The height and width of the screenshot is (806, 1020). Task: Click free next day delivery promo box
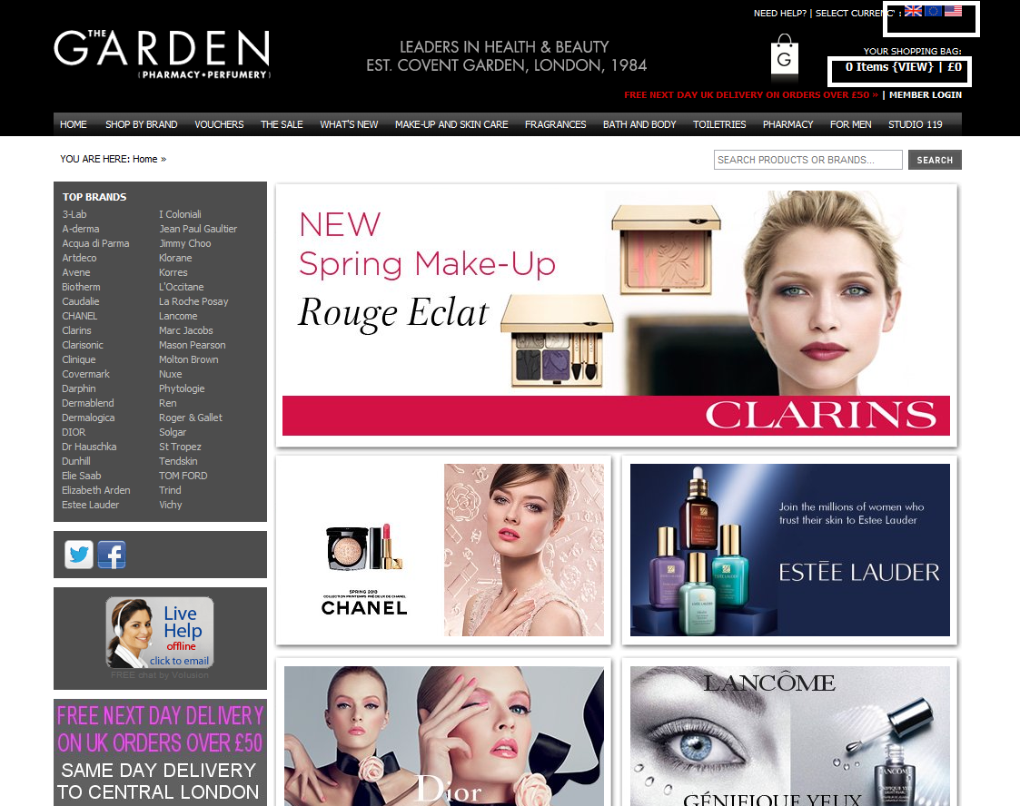pyautogui.click(x=160, y=752)
